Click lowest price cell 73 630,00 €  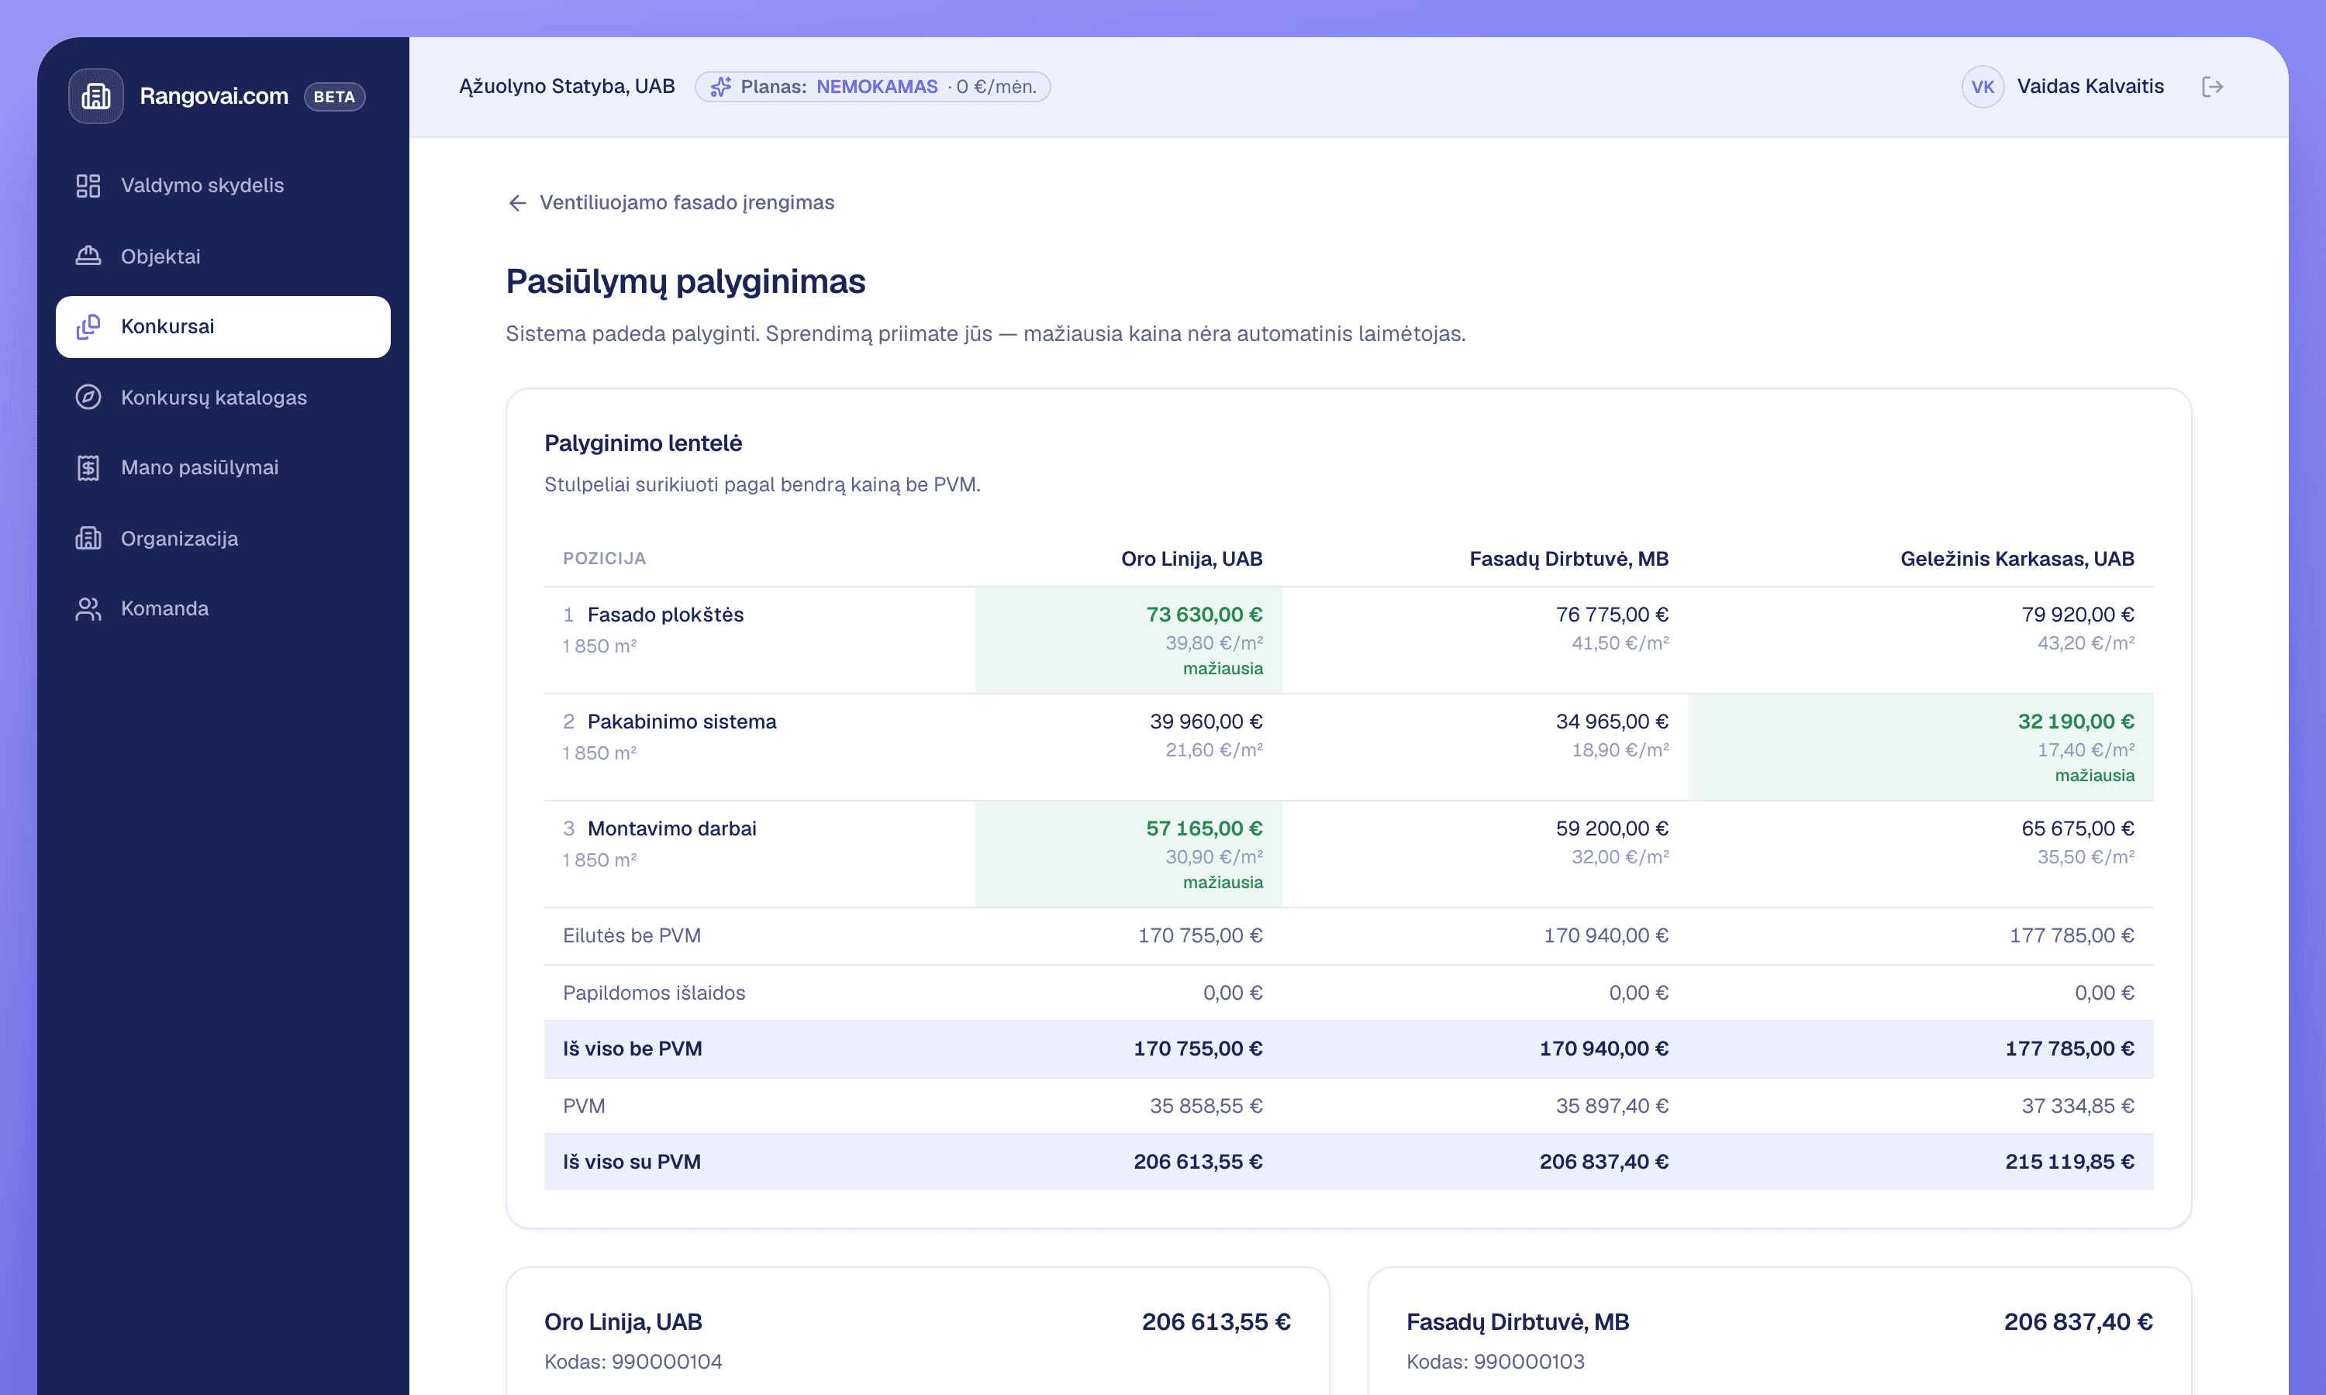click(x=1128, y=640)
